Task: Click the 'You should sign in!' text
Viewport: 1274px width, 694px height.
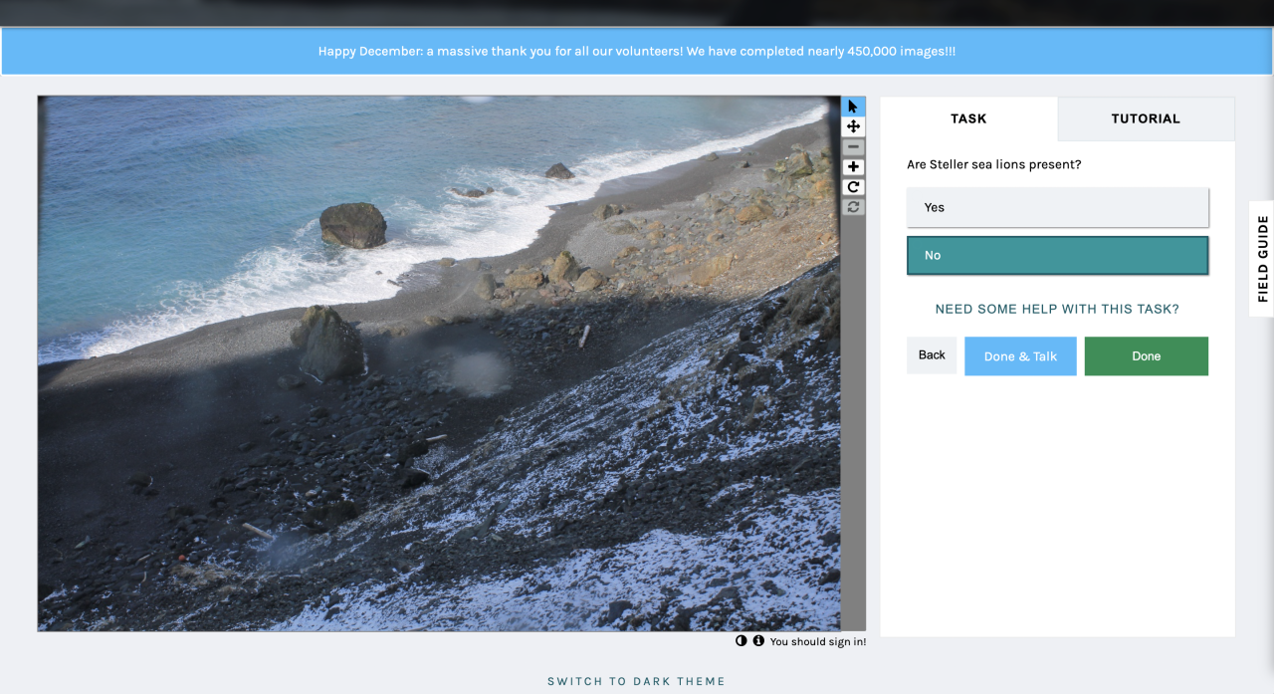Action: click(x=818, y=642)
